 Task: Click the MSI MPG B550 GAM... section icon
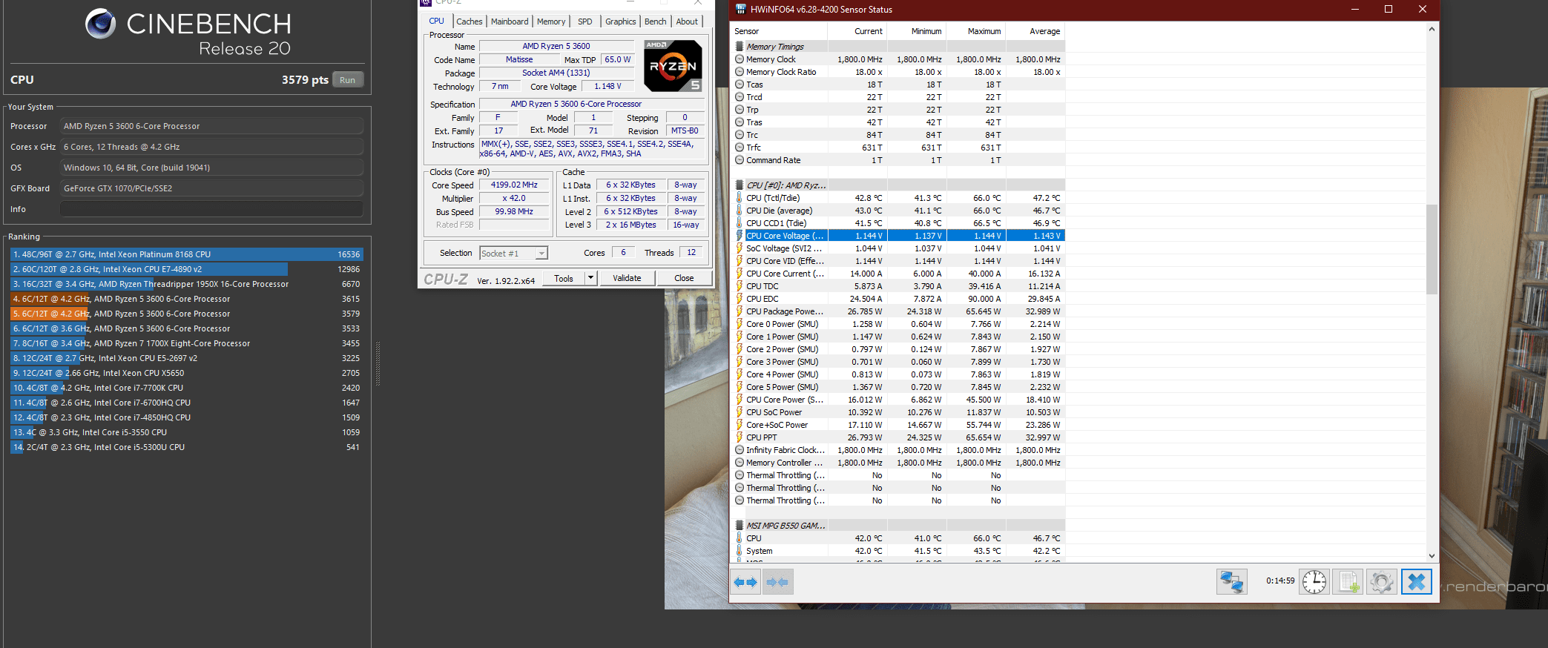(x=740, y=526)
